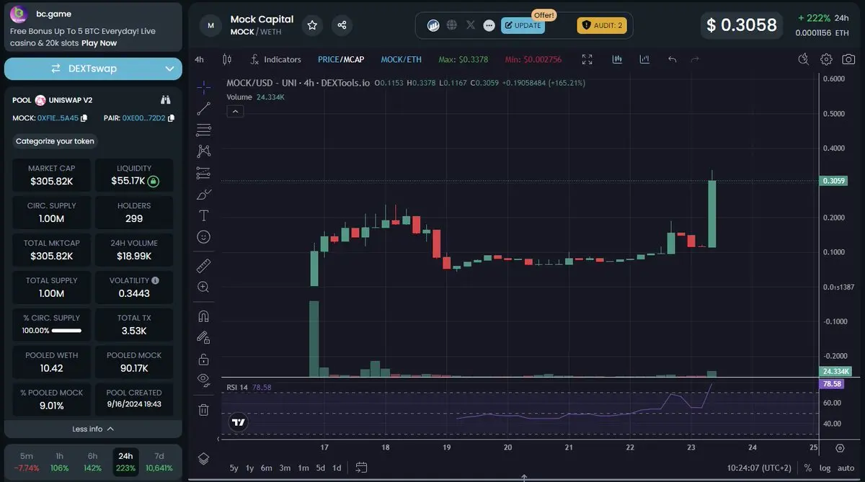Set chart range to 1d

pos(337,468)
